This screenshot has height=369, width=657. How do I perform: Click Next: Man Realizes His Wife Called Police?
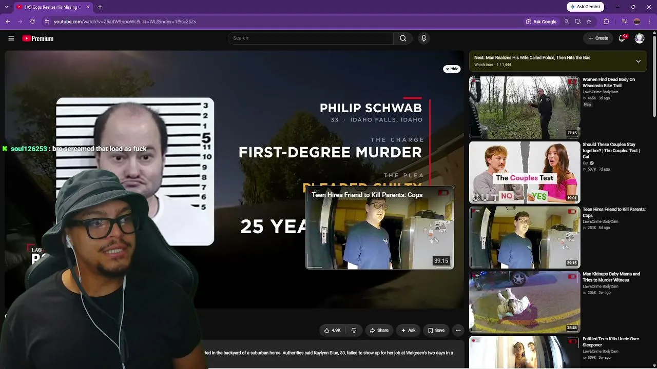pyautogui.click(x=532, y=57)
